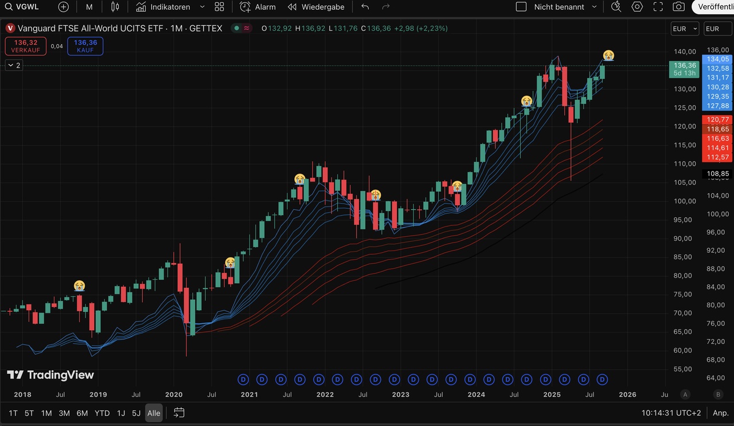This screenshot has height=426, width=734.
Task: Click the crying emoji at the latest candle
Action: pos(608,56)
